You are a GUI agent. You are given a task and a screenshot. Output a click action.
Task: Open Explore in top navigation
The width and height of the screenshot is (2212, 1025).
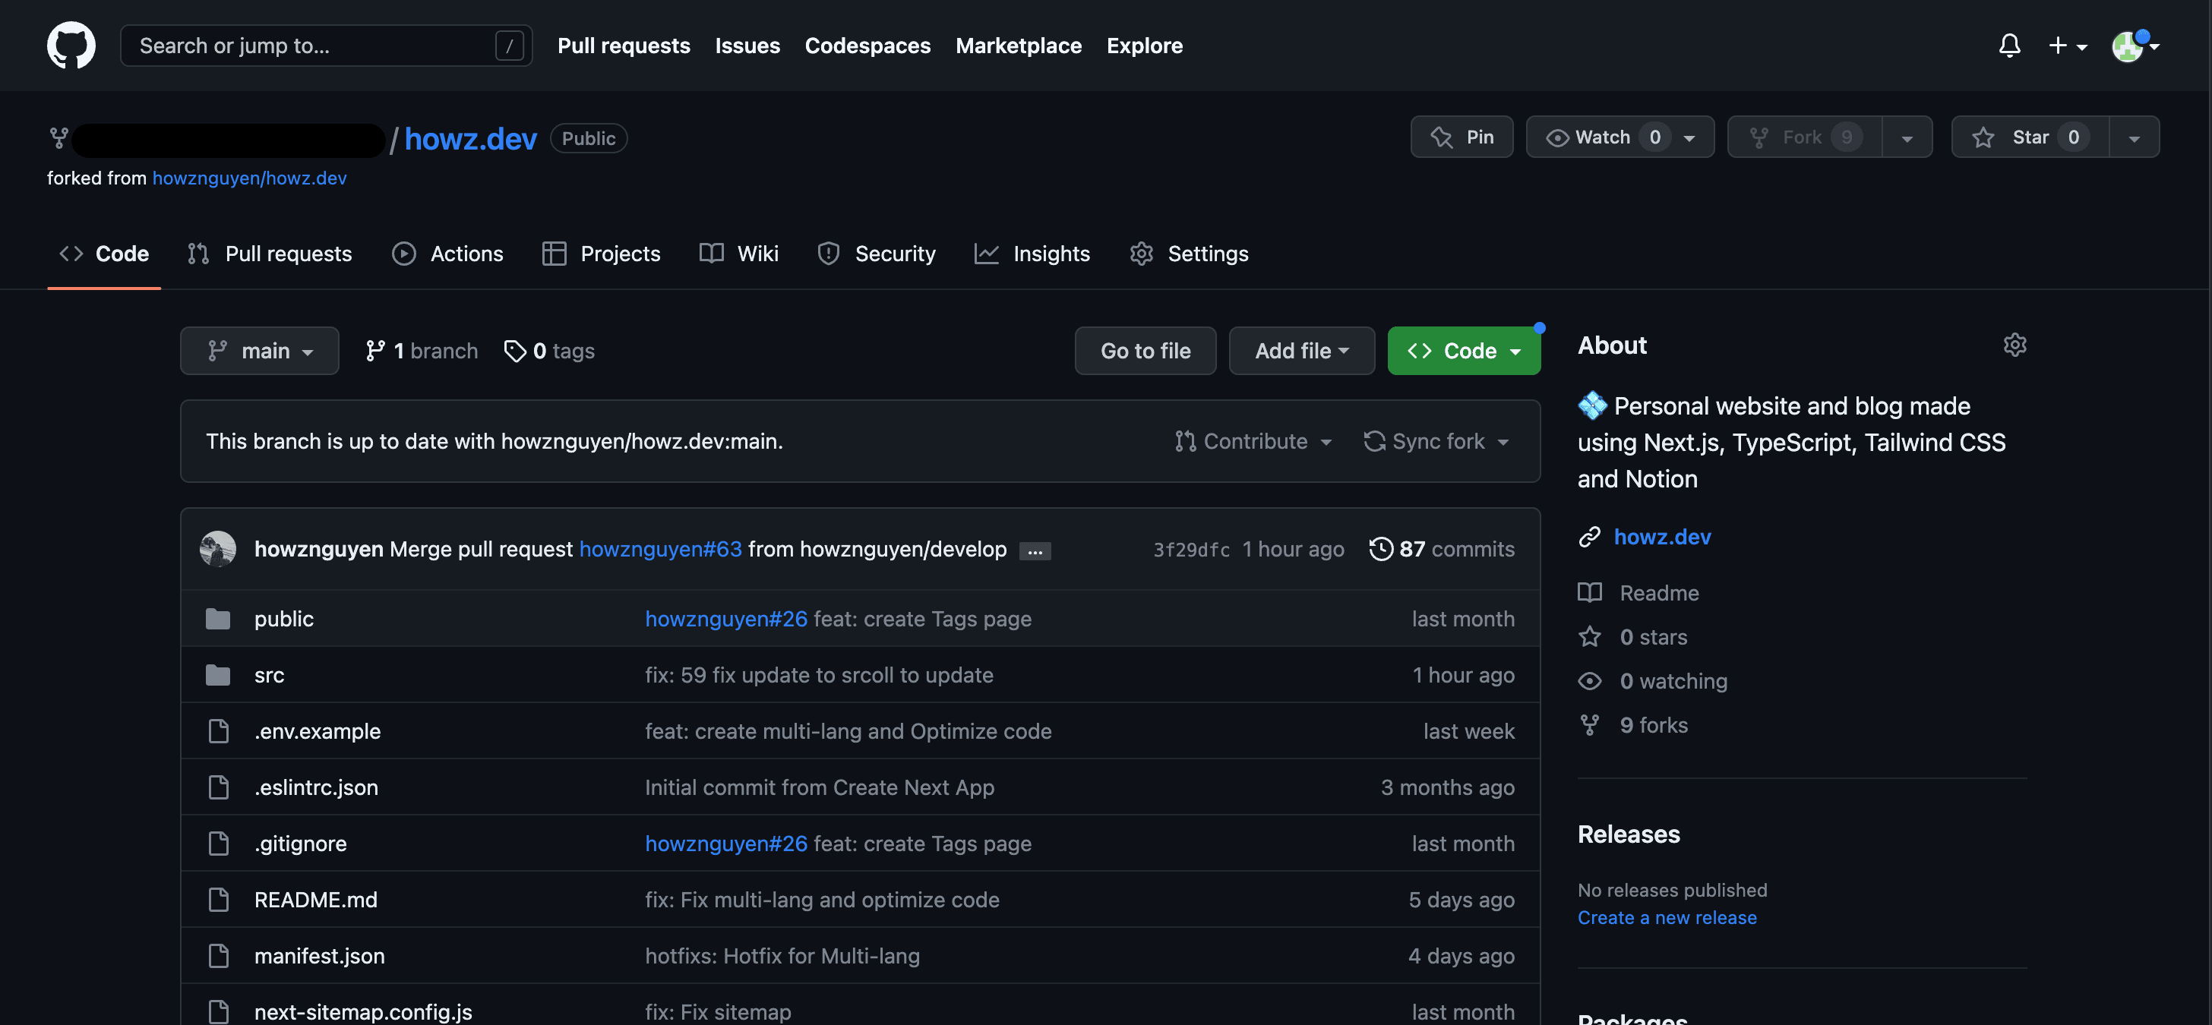point(1144,46)
